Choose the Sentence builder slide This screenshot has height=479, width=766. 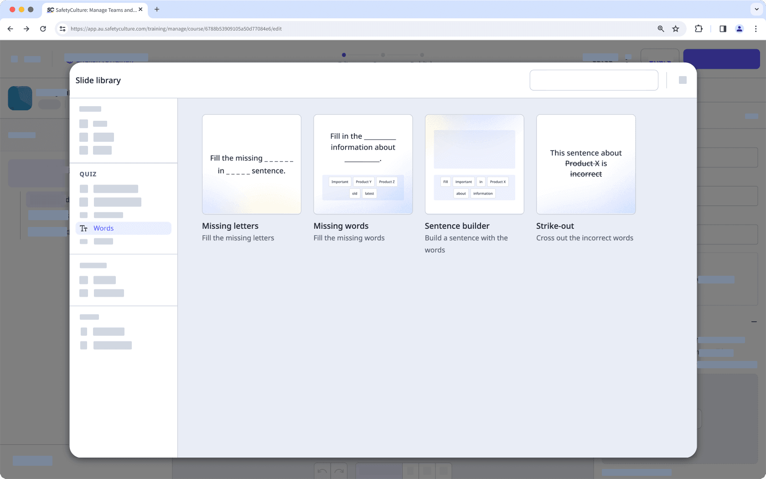click(474, 164)
